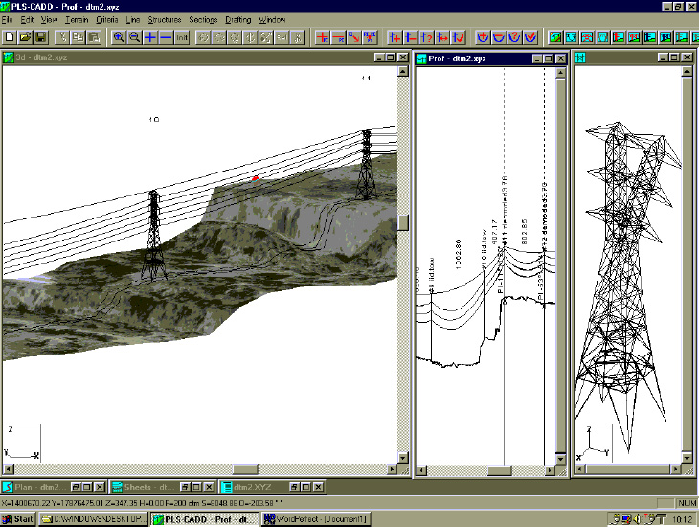Click the Windows Start button
This screenshot has height=527, width=699.
[19, 518]
